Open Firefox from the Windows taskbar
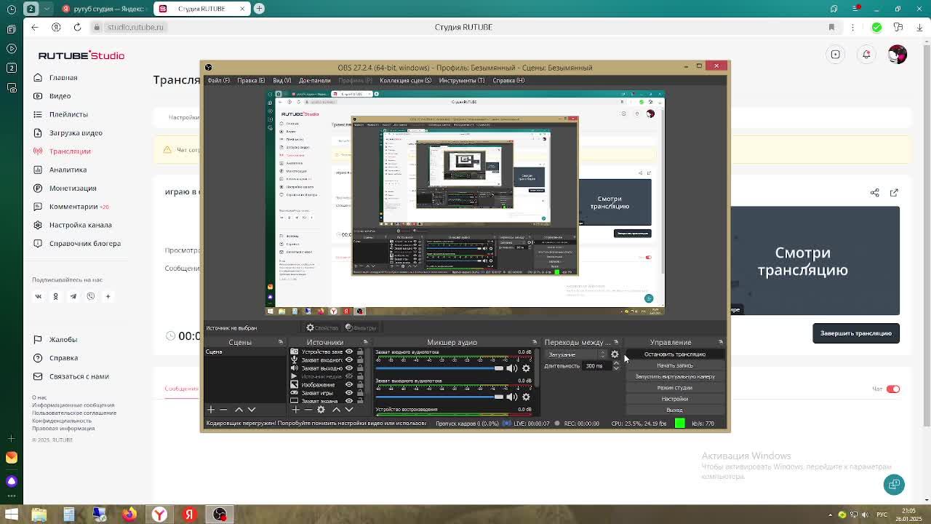 [129, 515]
